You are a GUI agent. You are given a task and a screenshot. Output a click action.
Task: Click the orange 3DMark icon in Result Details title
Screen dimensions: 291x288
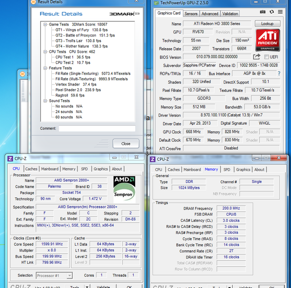pos(33,2)
